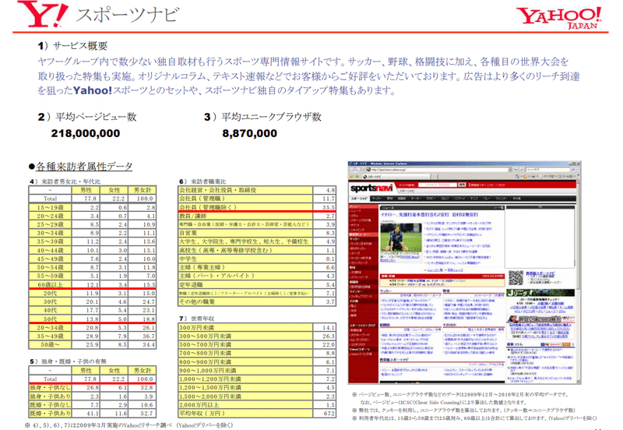Click the 3）平均ユニークブラウザ数 heading
Image resolution: width=623 pixels, height=430 pixels.
[x=262, y=117]
